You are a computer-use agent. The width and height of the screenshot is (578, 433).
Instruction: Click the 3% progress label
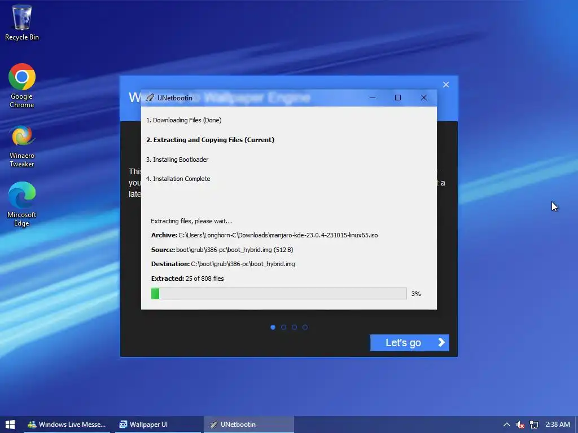coord(416,293)
